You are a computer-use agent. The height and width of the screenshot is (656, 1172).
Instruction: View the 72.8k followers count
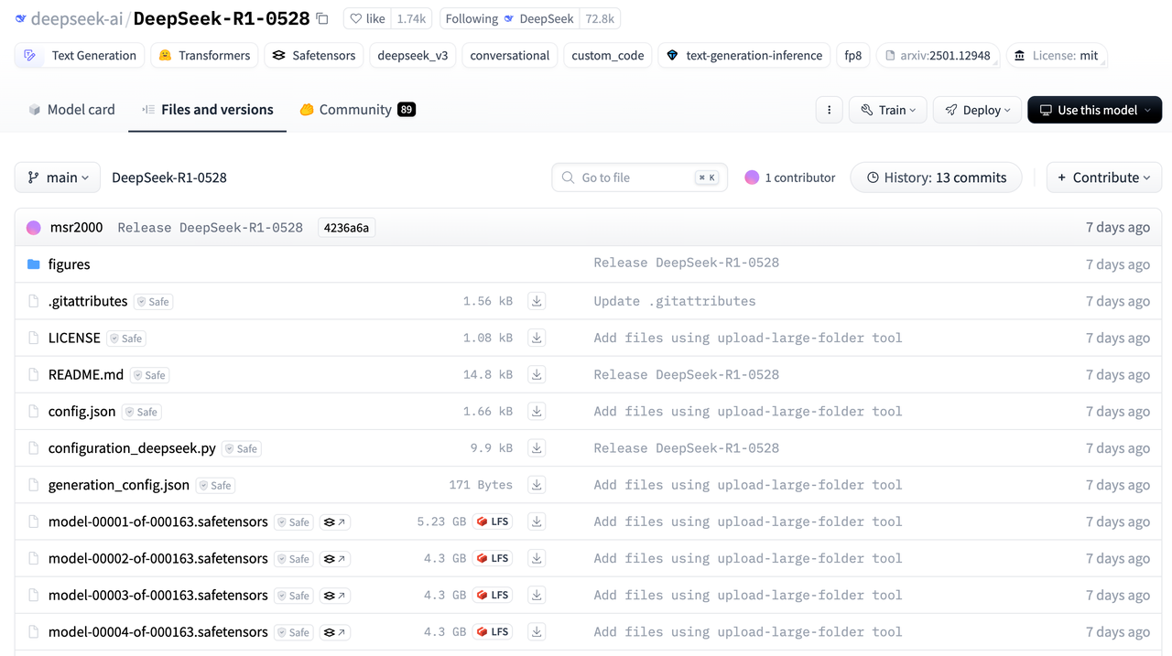(x=601, y=18)
